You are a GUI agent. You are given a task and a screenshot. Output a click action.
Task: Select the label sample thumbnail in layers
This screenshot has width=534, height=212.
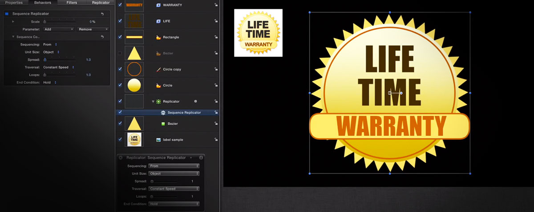(x=134, y=139)
